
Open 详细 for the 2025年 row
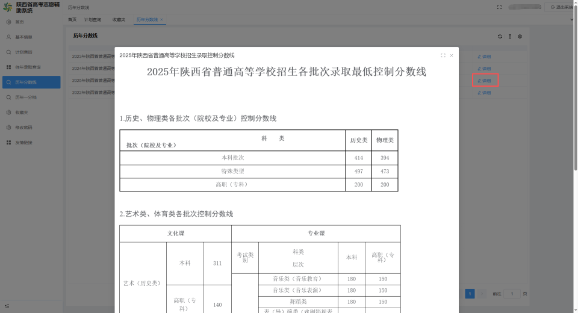click(484, 81)
